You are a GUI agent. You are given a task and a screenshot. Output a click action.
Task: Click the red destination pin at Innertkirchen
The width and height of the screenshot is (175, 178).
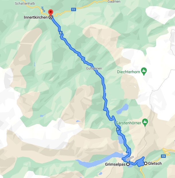[50, 12]
